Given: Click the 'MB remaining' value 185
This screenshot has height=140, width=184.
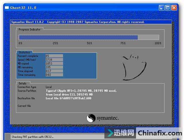Looking at the screenshot, I should point(54,67).
